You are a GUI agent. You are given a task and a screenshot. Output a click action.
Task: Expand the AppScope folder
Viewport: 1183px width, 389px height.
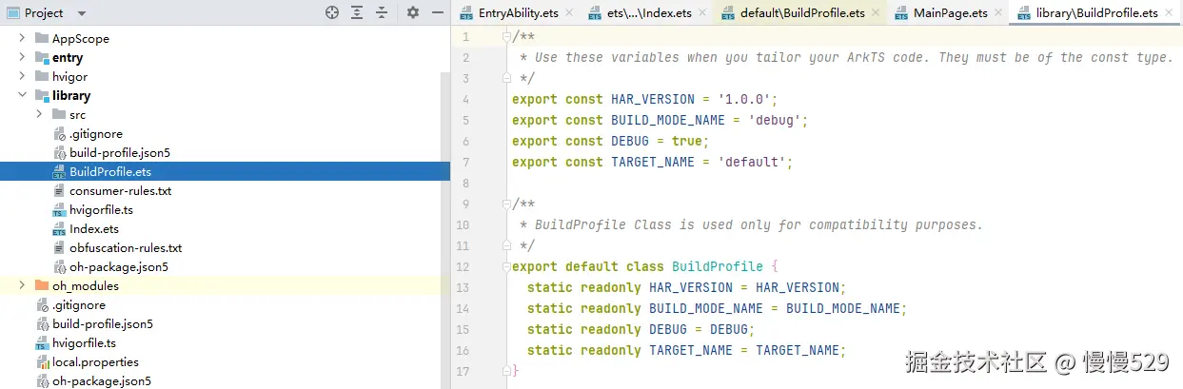(22, 39)
